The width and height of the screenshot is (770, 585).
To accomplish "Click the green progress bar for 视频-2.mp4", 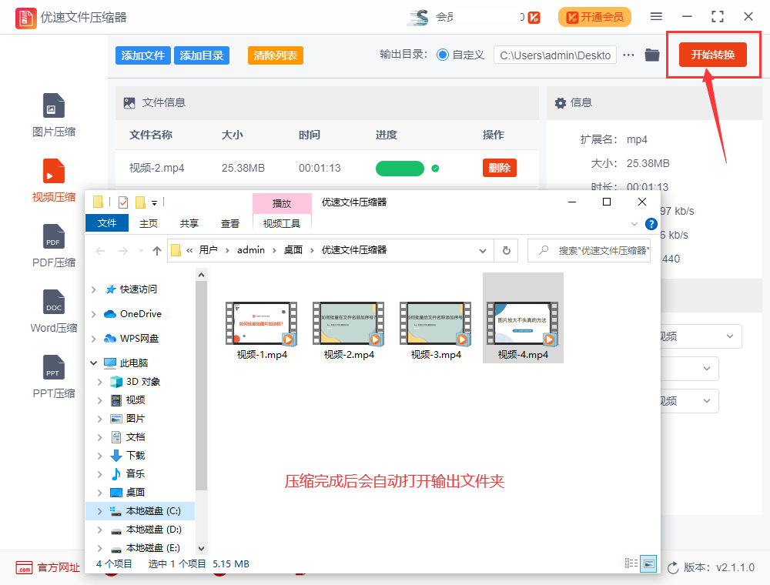I will [400, 168].
